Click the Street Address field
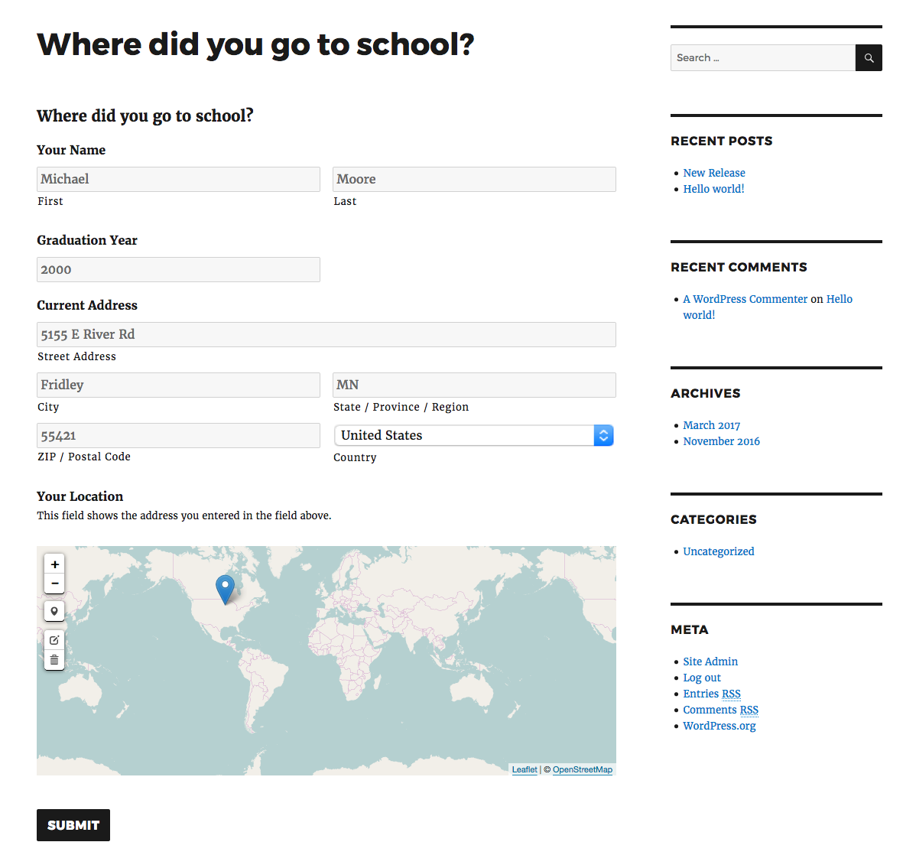Screen dimensions: 916x855 [x=326, y=334]
